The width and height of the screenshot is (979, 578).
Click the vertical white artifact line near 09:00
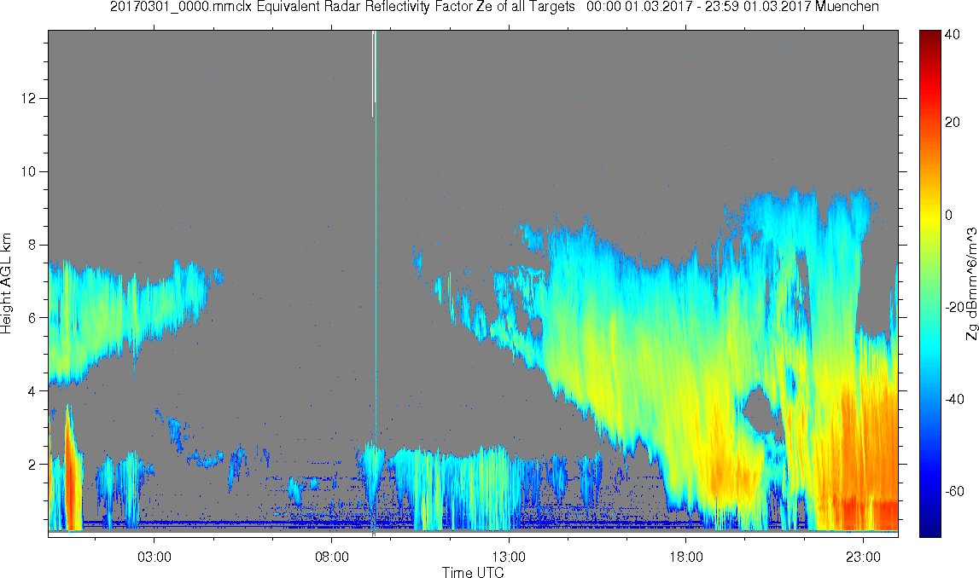(x=373, y=73)
